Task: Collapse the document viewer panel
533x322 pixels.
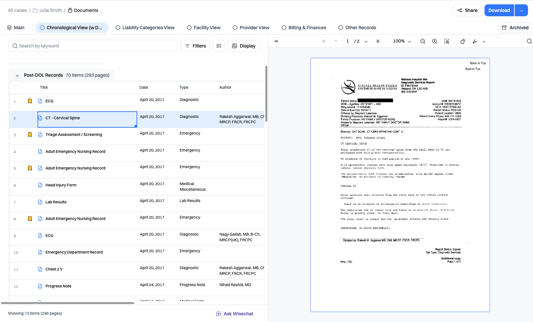Action: [x=276, y=41]
